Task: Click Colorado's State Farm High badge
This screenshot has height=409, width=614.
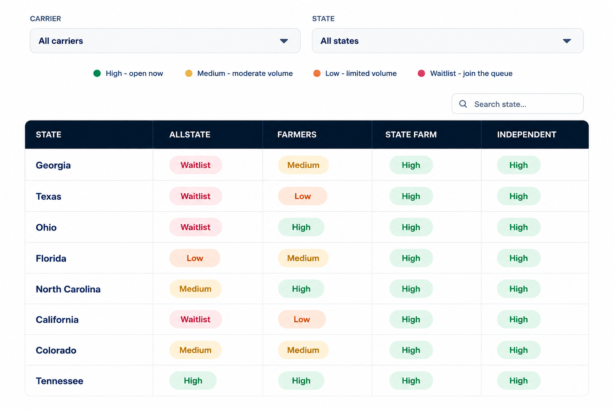Action: pos(411,350)
